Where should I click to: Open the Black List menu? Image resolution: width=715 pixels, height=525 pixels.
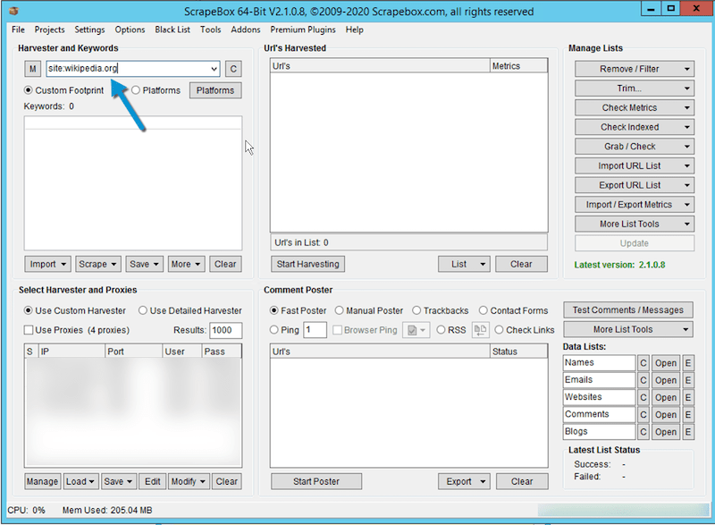172,30
